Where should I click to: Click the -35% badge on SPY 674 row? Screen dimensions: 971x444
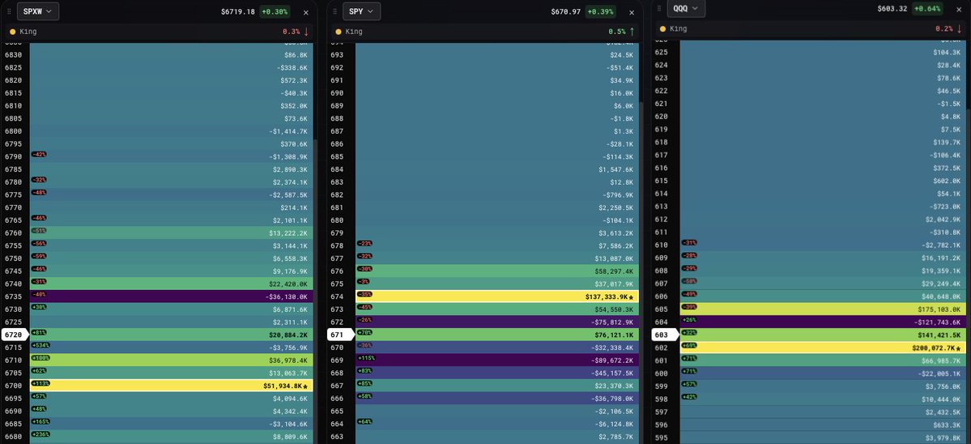pos(364,294)
